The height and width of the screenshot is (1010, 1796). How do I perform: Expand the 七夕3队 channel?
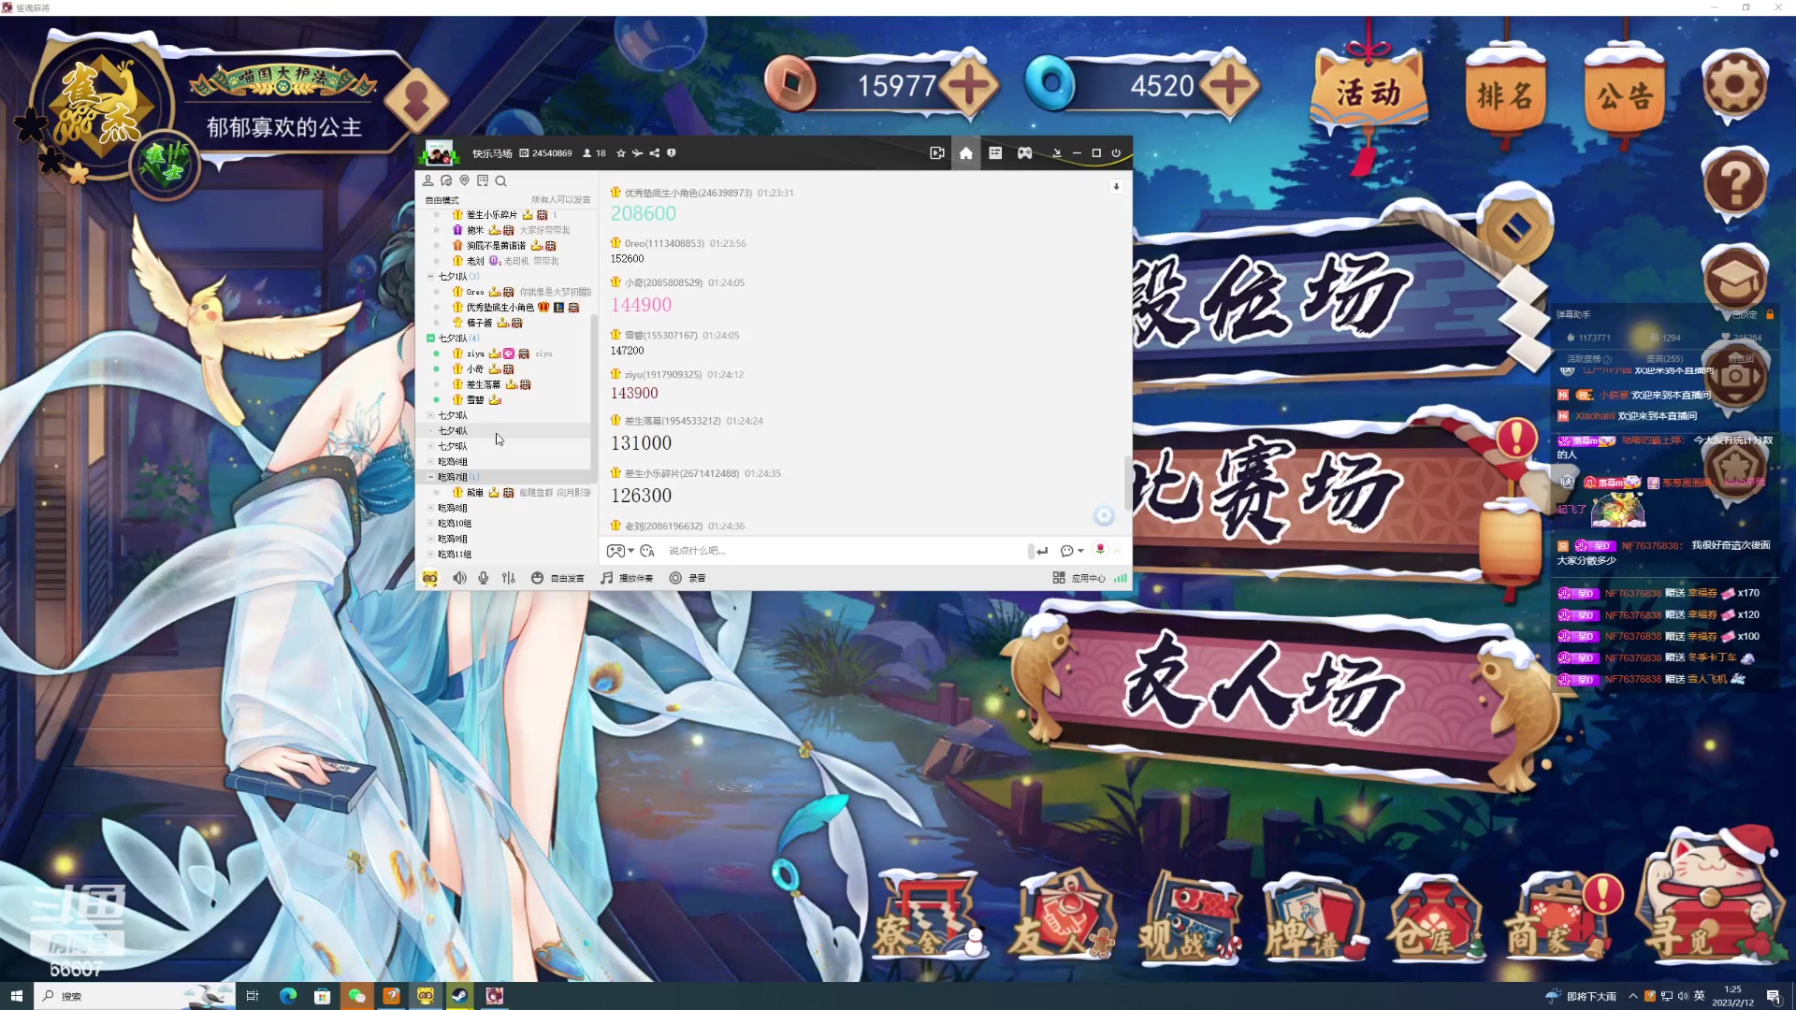(x=430, y=416)
